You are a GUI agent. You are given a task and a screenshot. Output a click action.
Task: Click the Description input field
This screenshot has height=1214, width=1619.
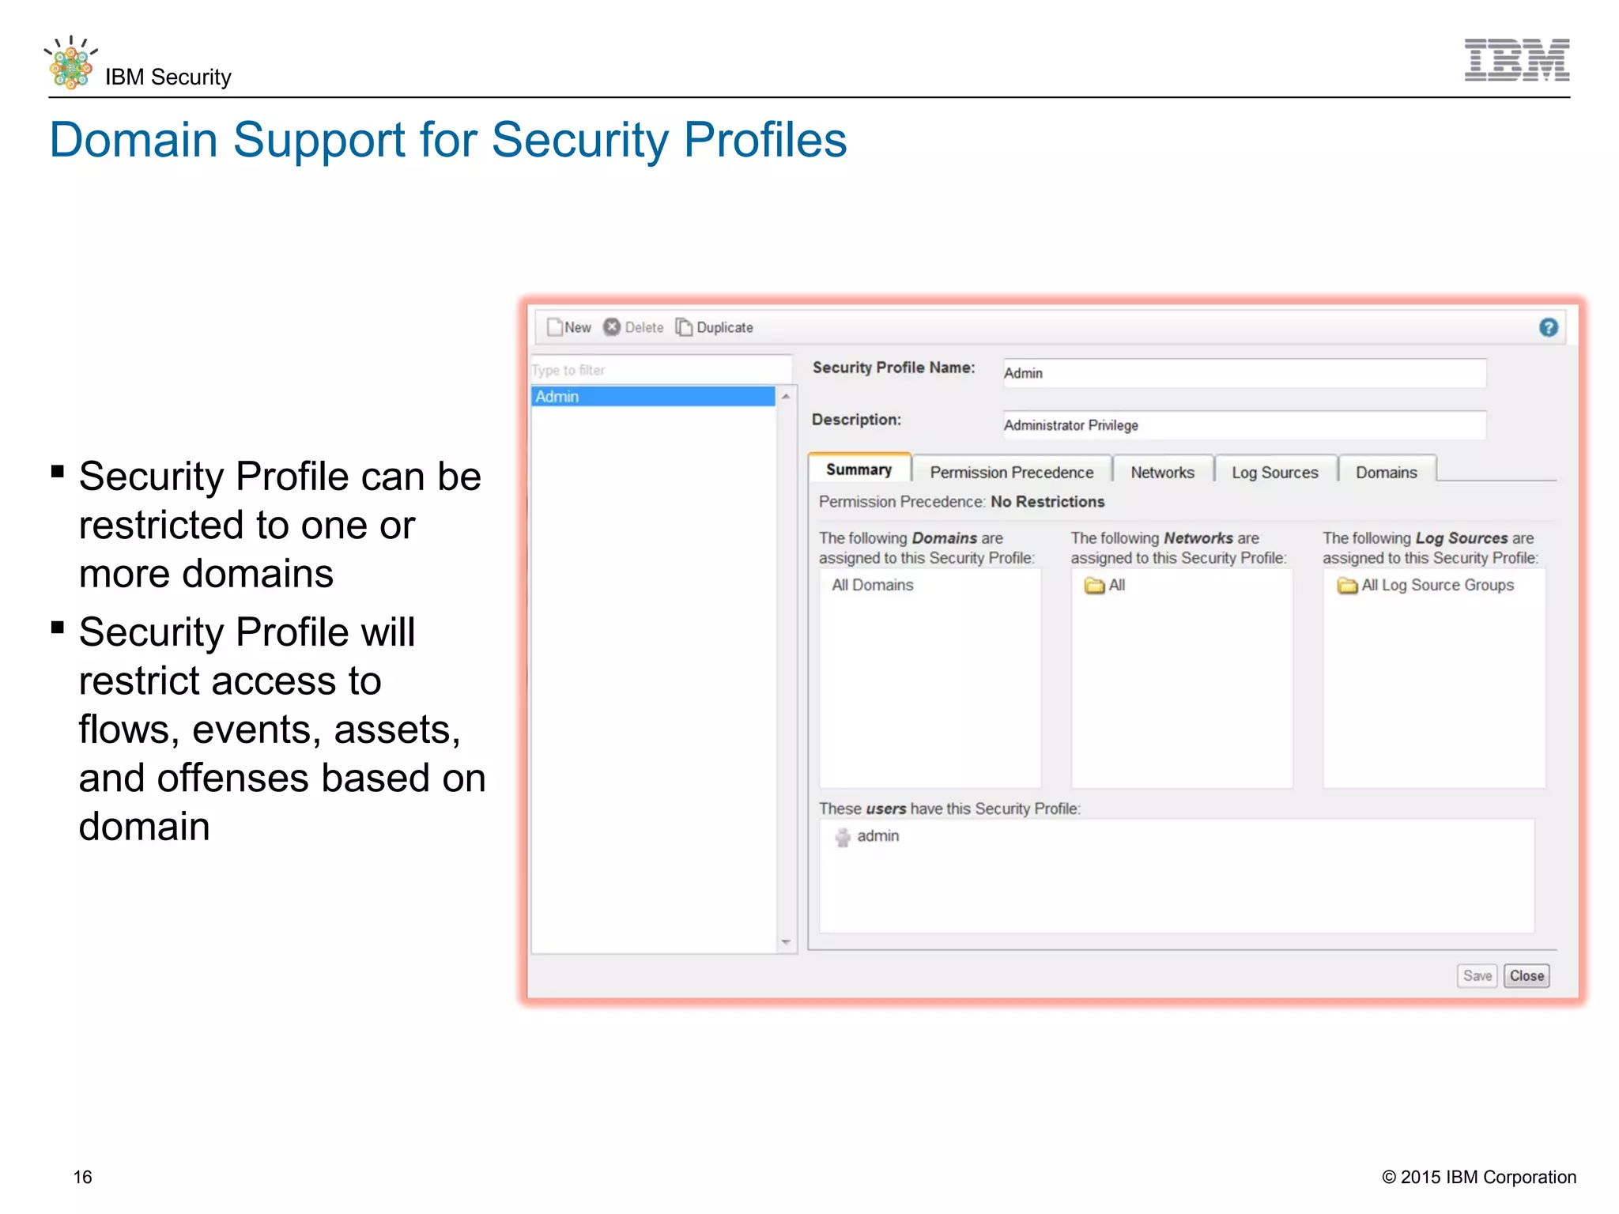click(x=1244, y=425)
